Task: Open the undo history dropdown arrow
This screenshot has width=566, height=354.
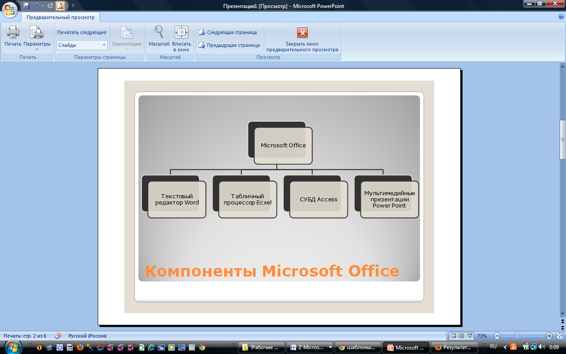Action: pos(42,6)
